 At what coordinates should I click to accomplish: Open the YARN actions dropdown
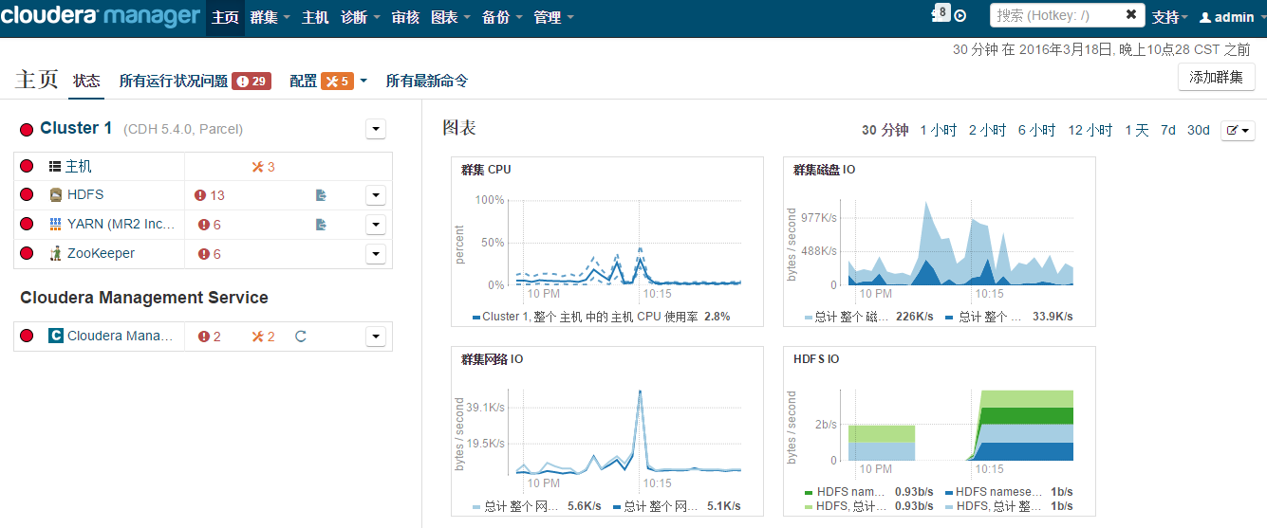pos(376,225)
